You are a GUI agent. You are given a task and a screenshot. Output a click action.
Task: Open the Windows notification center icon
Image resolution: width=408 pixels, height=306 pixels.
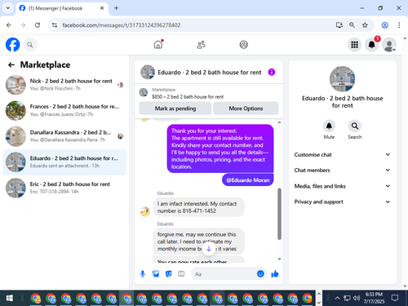[x=395, y=299]
